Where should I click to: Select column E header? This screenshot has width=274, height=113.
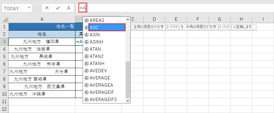tap(176, 19)
